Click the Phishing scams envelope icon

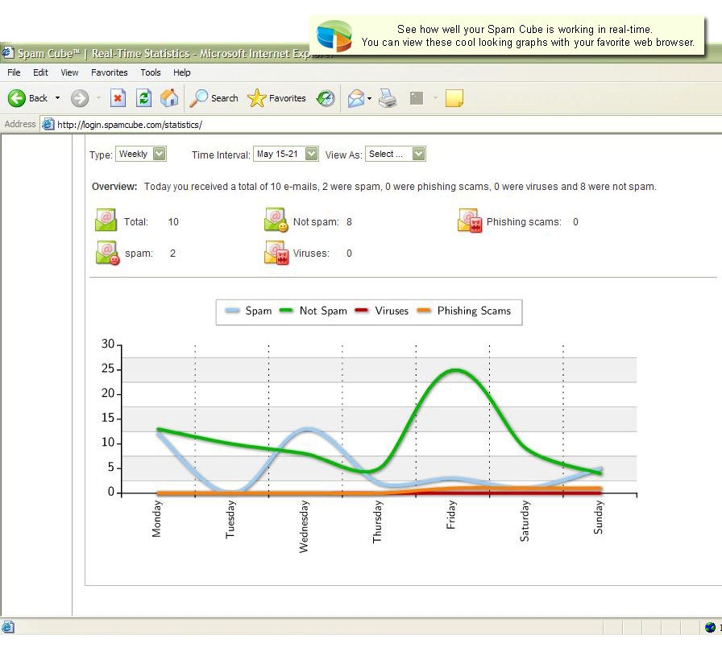click(x=470, y=221)
